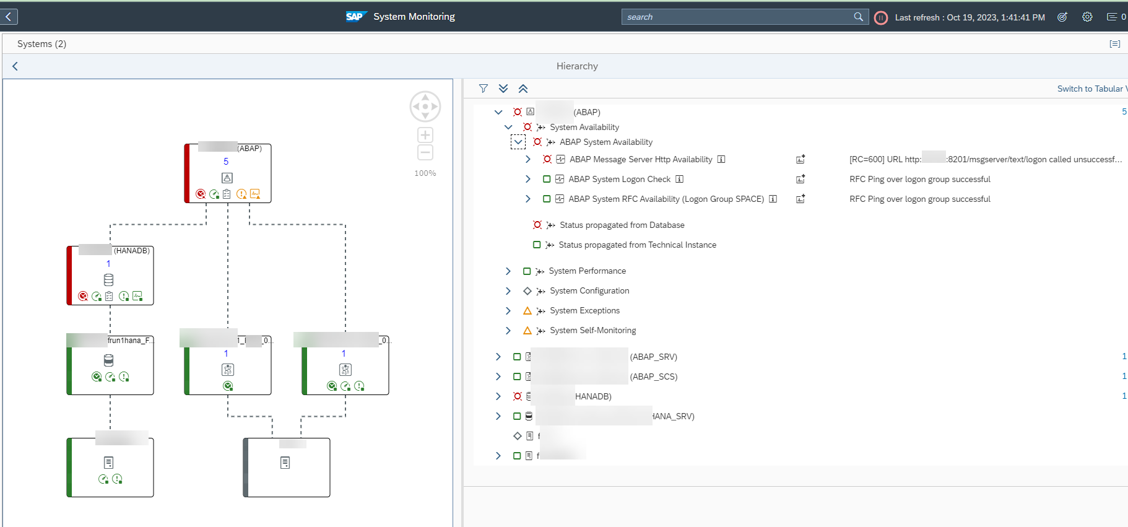The image size is (1128, 527).
Task: Click alert number 5 in ABAP topology node
Action: (226, 162)
